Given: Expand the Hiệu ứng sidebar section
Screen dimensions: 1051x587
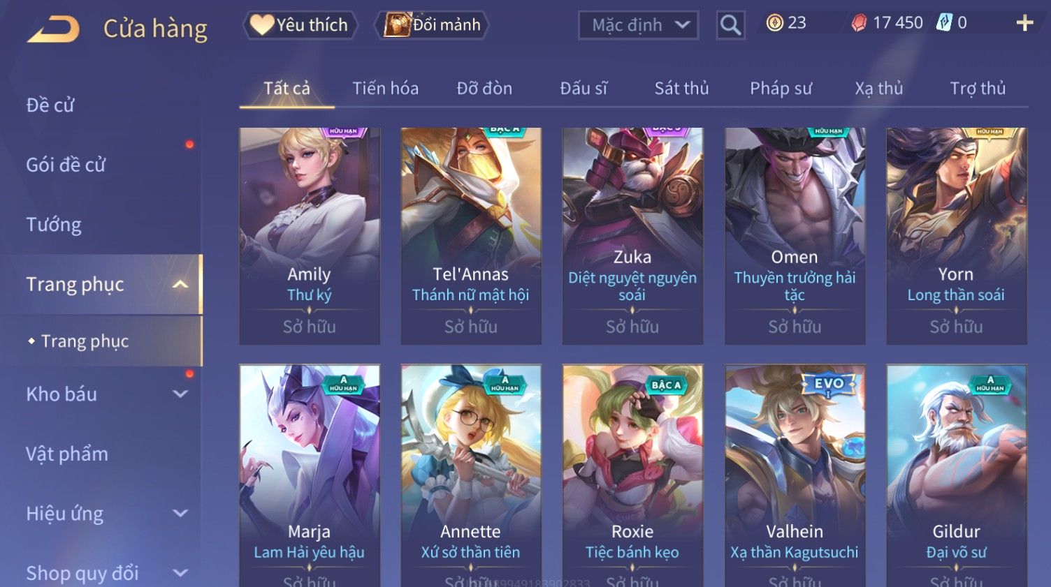Looking at the screenshot, I should tap(180, 514).
